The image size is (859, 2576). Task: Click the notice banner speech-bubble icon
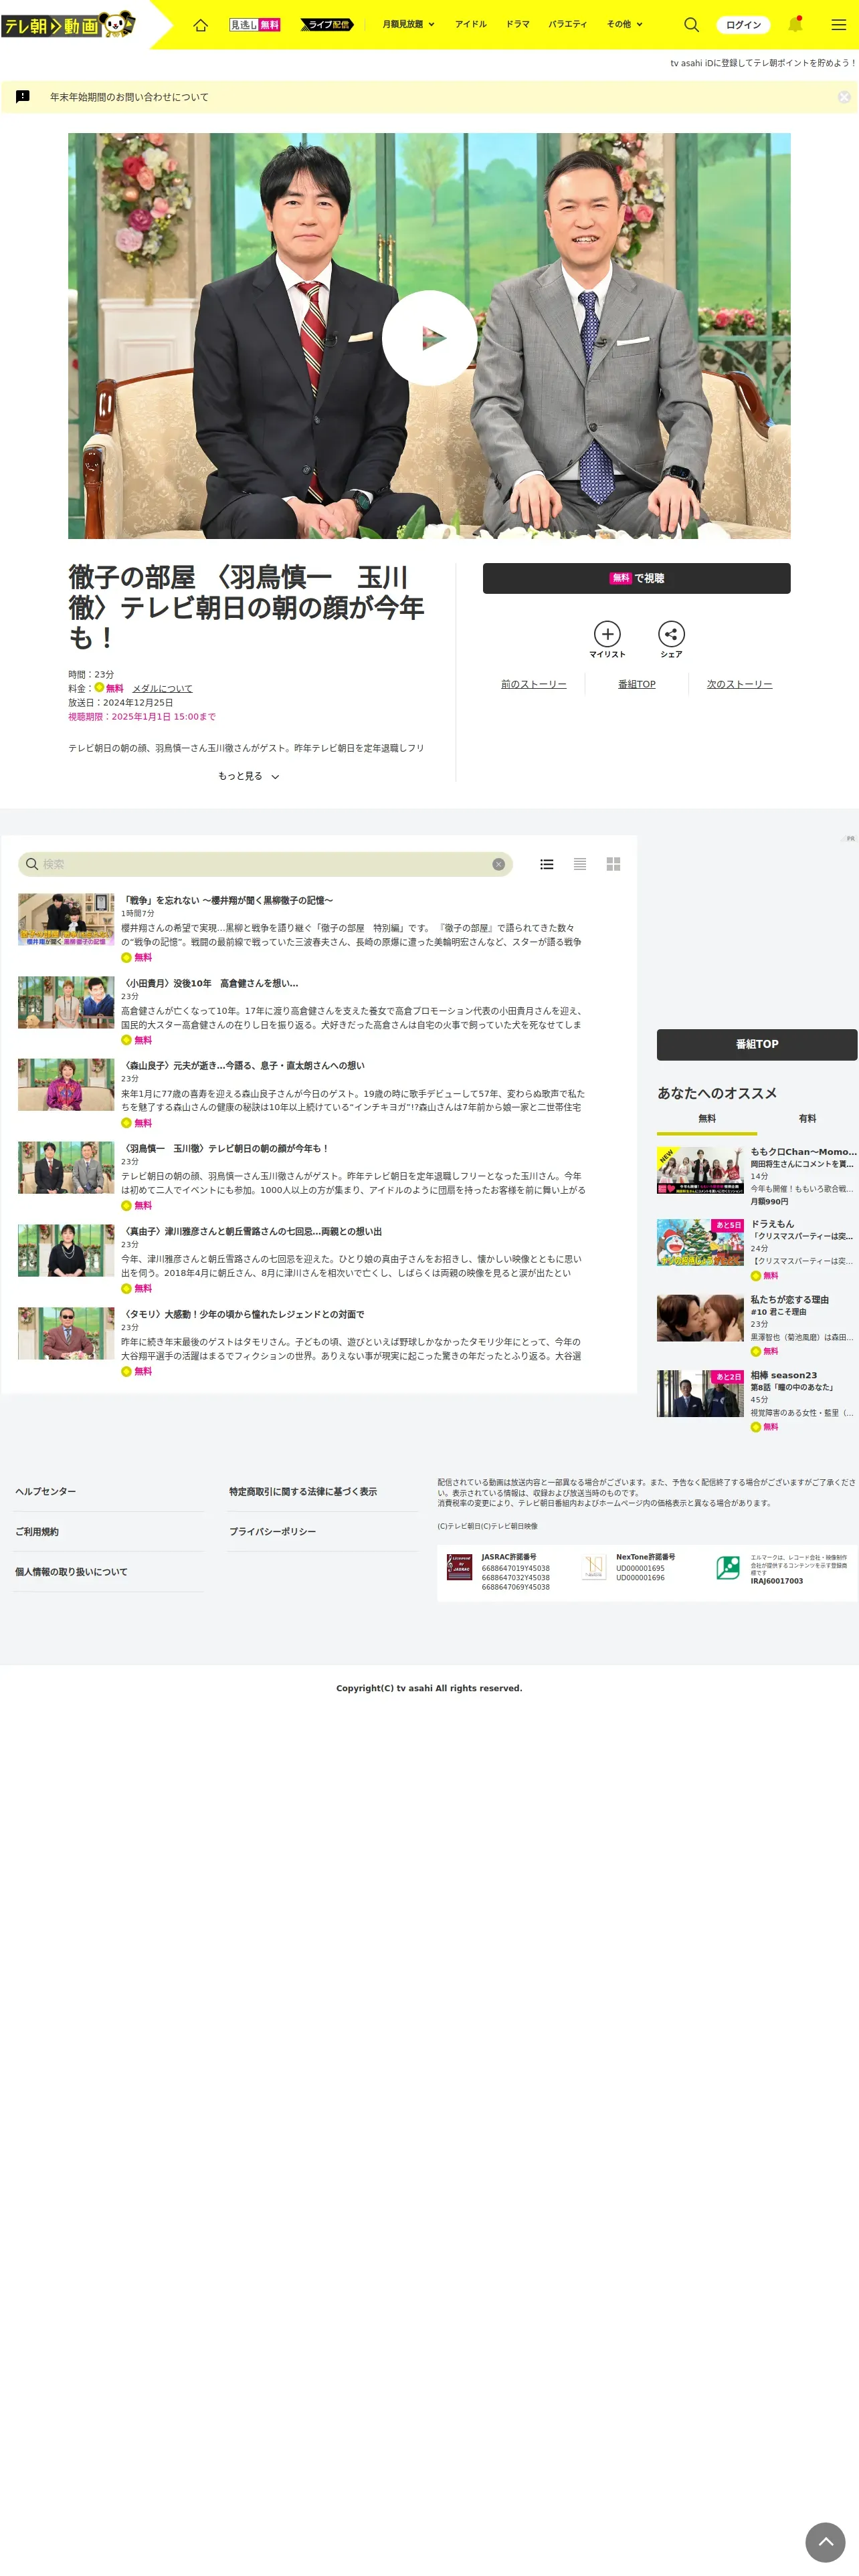(23, 97)
